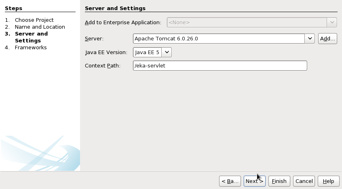
Task: Select the Frameworks step
Action: click(x=31, y=48)
